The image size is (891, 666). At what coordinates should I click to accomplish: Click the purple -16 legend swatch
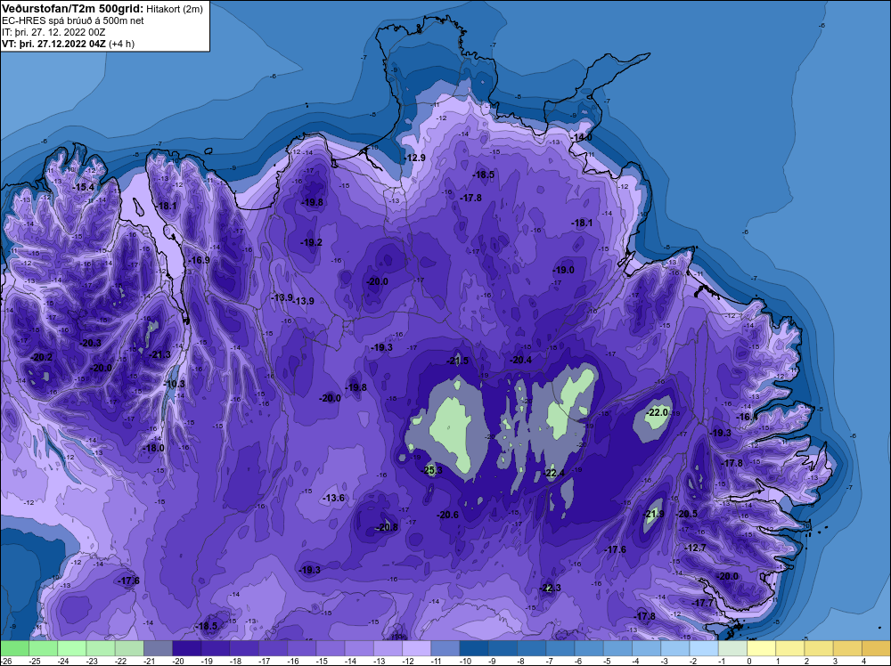coord(302,648)
